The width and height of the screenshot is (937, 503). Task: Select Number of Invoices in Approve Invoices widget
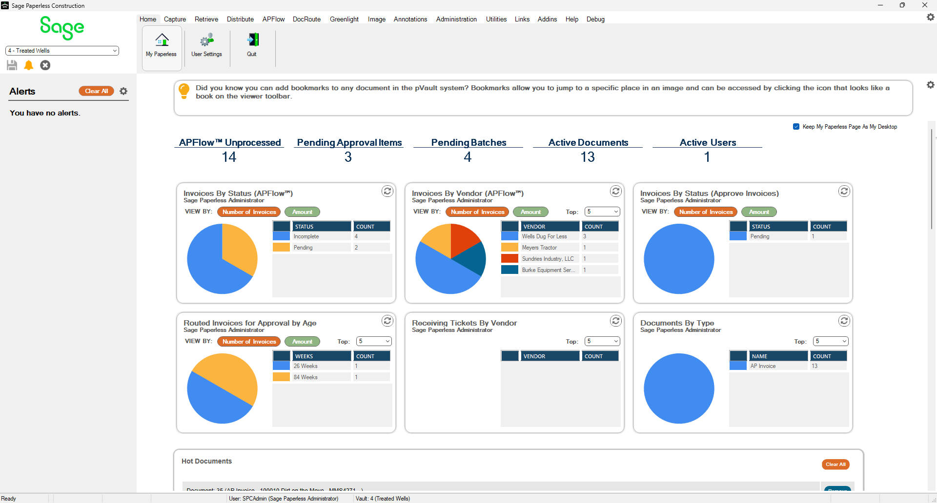(706, 212)
